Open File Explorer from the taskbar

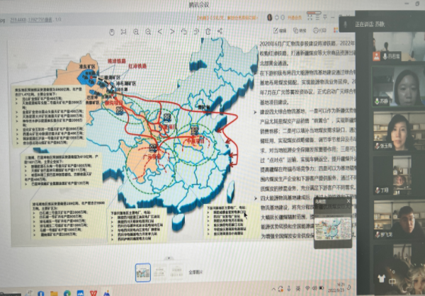pyautogui.click(x=54, y=293)
